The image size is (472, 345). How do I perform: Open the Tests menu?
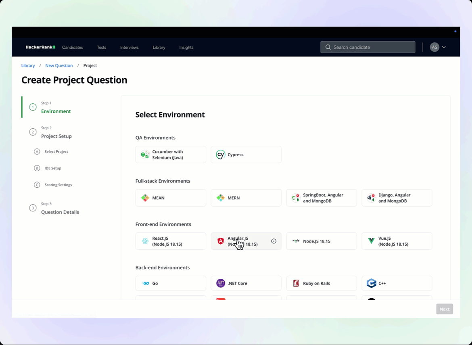pyautogui.click(x=101, y=47)
